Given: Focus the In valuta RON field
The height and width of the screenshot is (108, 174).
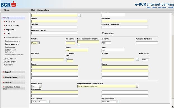Looking at the screenshot, I should (x=106, y=43).
